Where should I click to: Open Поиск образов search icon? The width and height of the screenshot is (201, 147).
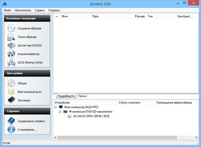[x=11, y=37]
